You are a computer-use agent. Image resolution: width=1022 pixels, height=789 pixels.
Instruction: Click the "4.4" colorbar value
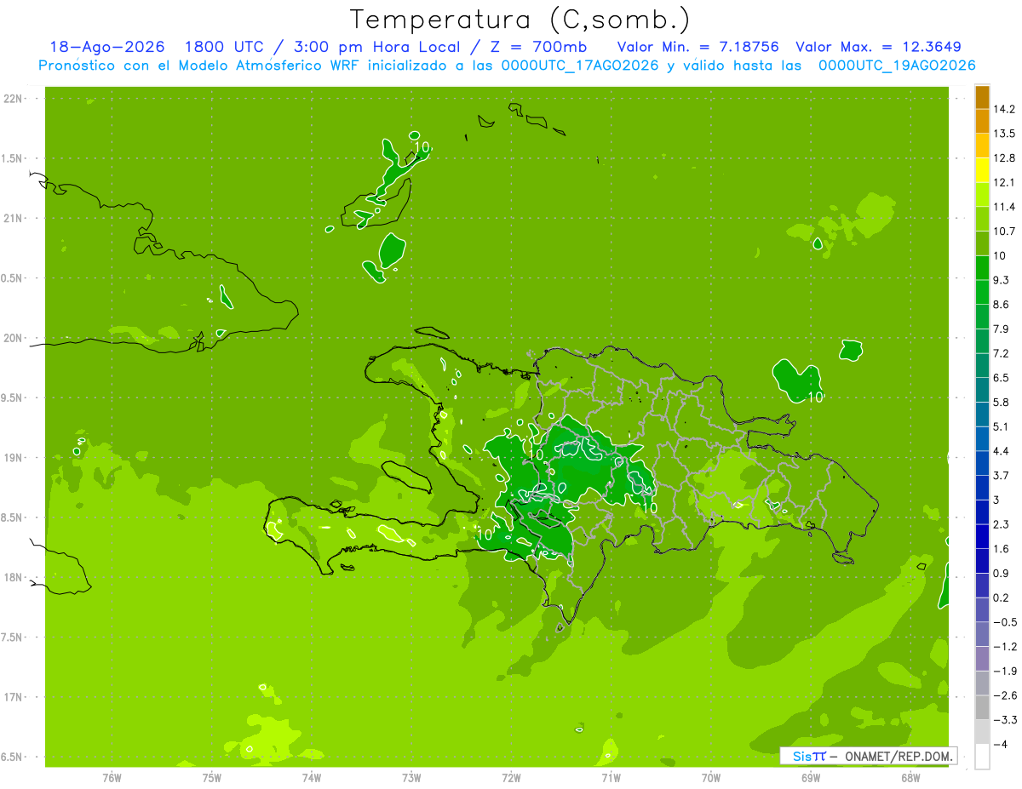tap(1002, 451)
